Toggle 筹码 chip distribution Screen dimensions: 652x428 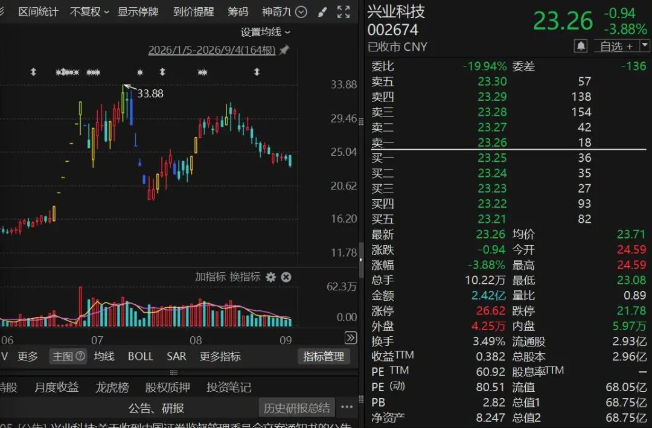click(238, 11)
